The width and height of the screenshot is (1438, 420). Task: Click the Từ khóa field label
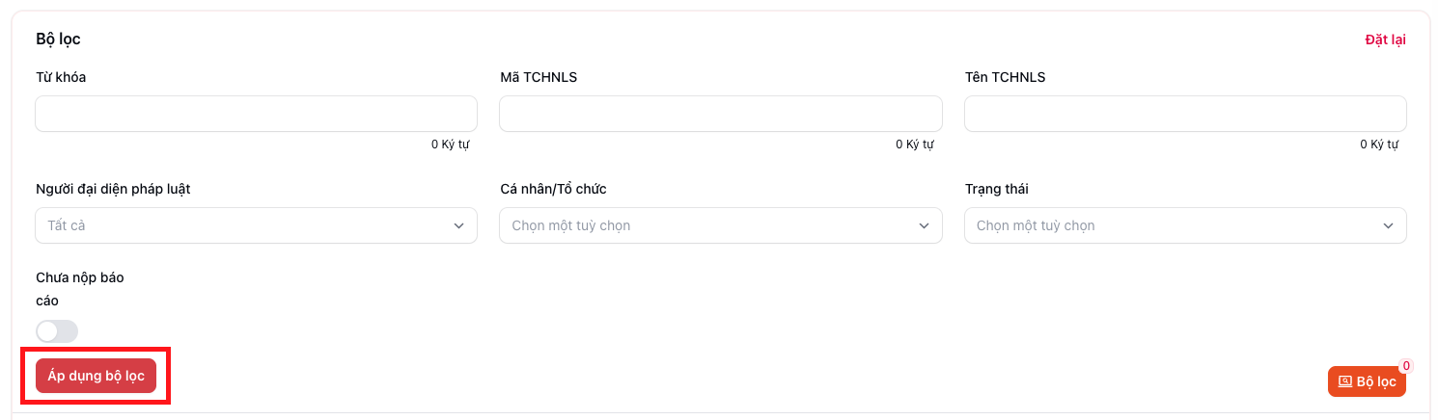[x=61, y=77]
